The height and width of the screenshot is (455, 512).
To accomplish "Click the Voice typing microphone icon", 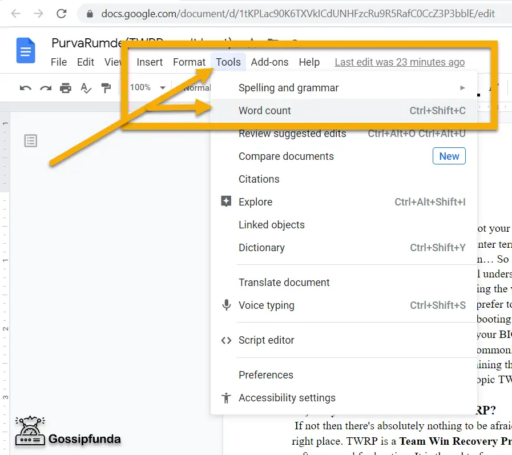I will pyautogui.click(x=226, y=305).
